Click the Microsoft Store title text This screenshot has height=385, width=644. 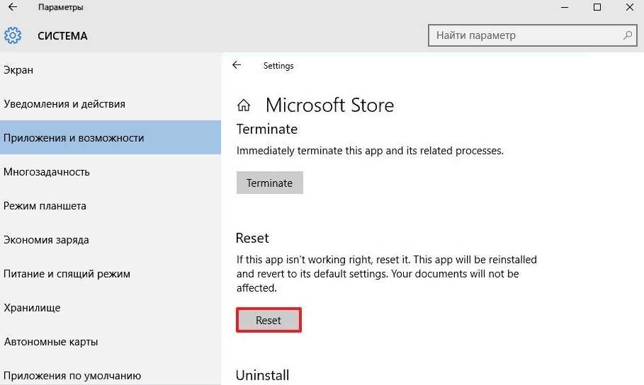click(330, 105)
